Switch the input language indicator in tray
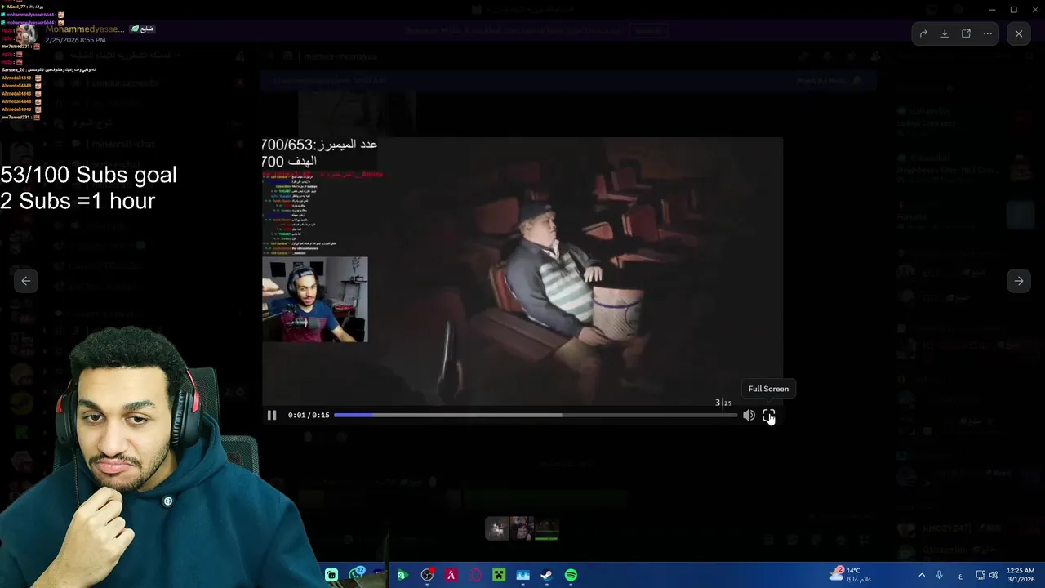 960,575
